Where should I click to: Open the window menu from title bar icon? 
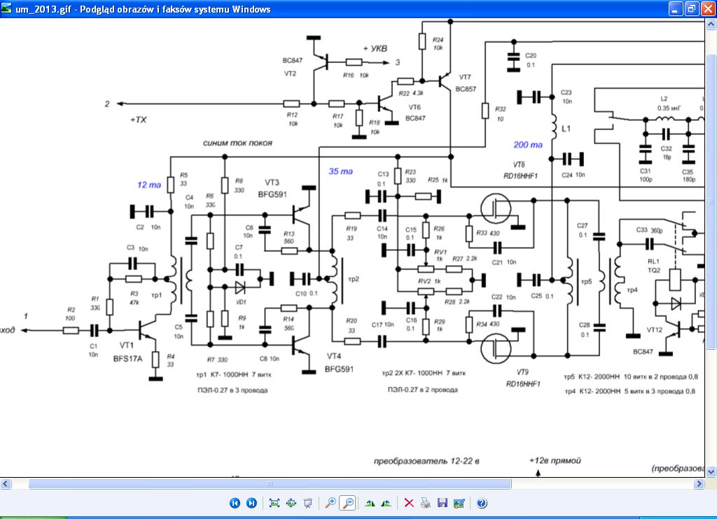(7, 9)
